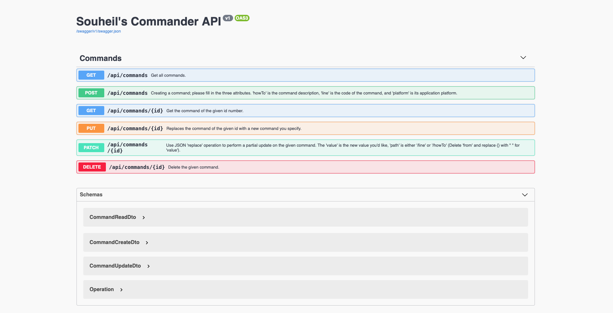Collapse the Commands section chevron
613x313 pixels.
(523, 58)
